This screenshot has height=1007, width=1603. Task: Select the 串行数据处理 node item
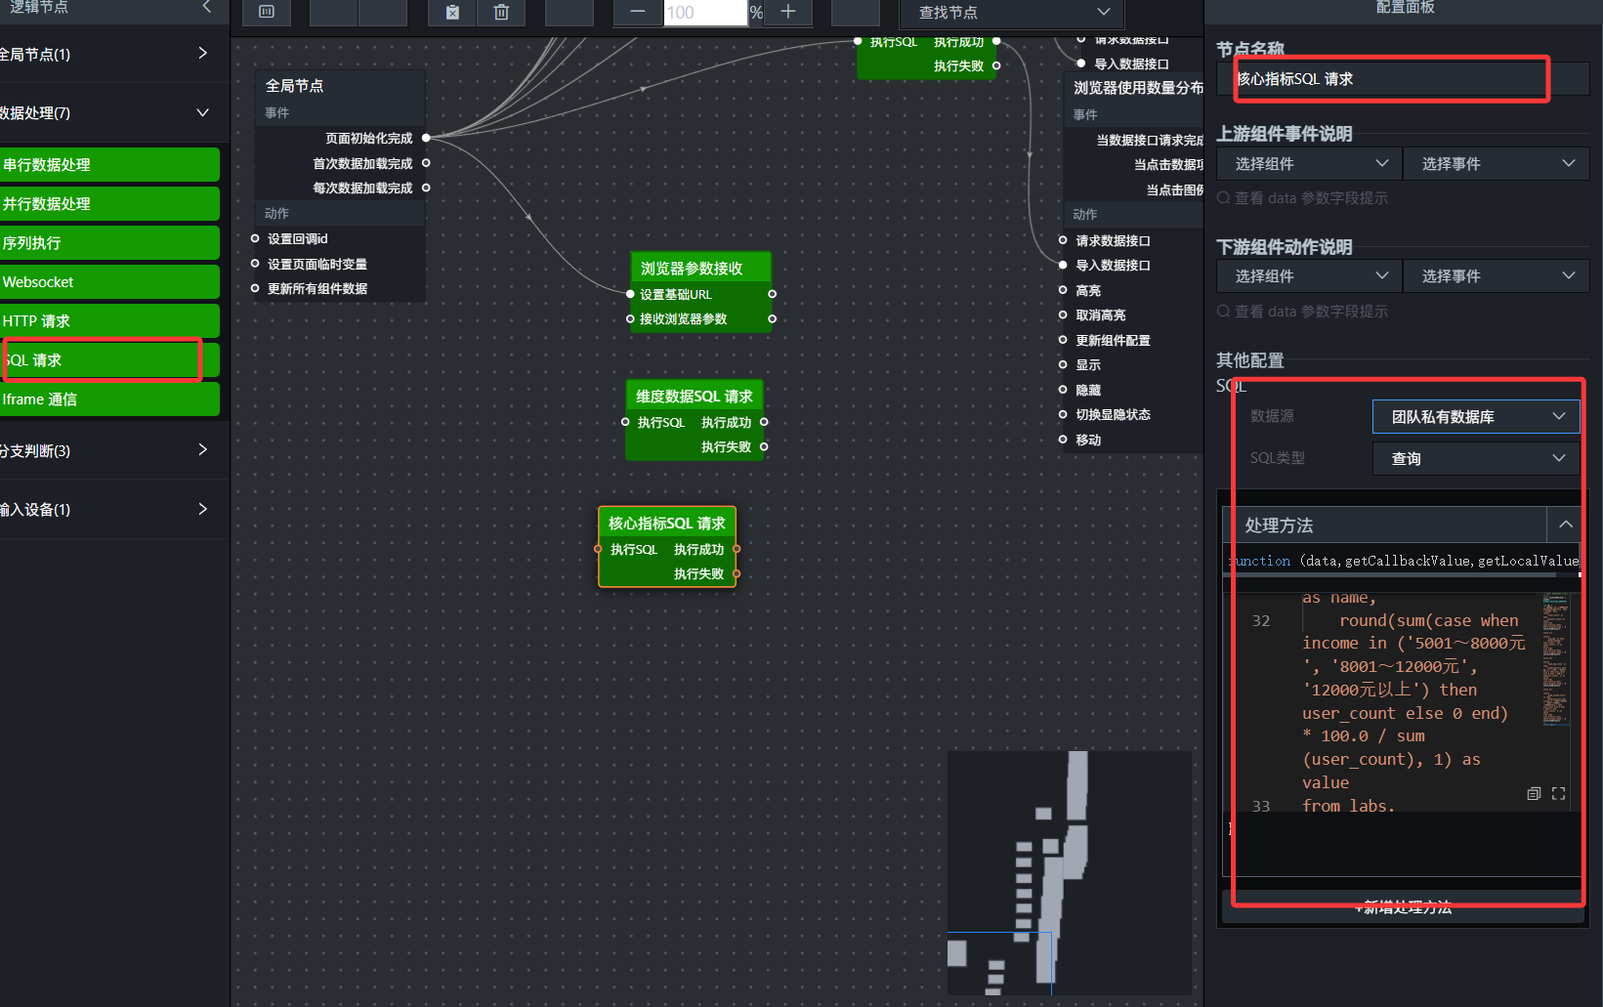point(109,164)
